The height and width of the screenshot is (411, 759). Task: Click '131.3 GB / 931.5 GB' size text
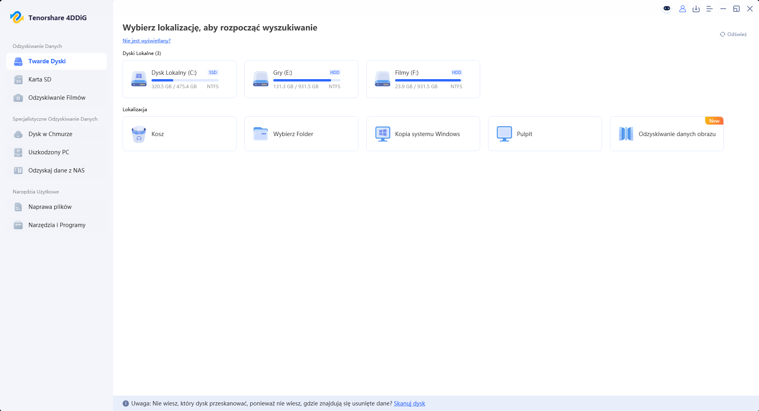296,87
